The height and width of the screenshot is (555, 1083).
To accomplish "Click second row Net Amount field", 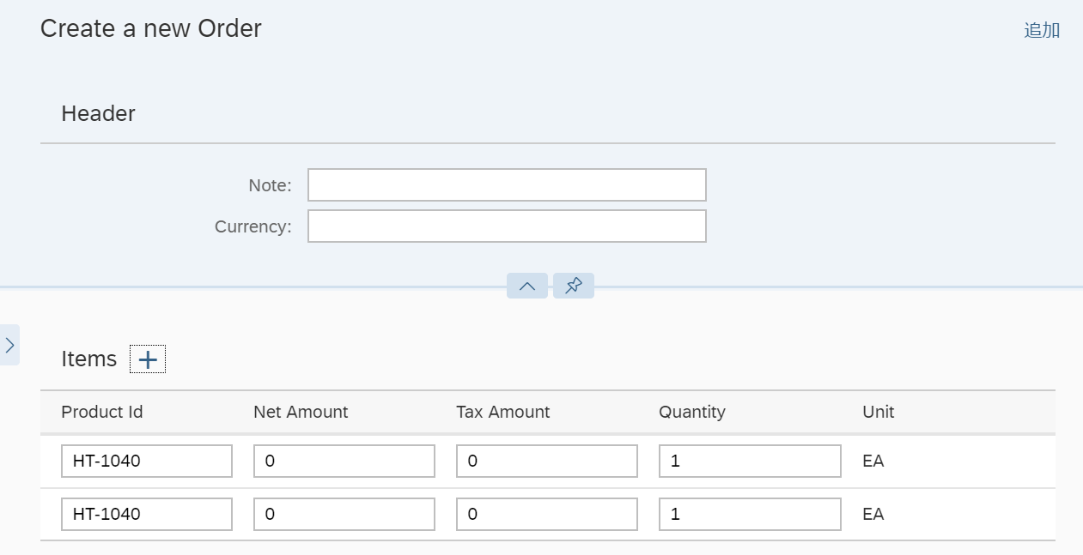I will 344,515.
